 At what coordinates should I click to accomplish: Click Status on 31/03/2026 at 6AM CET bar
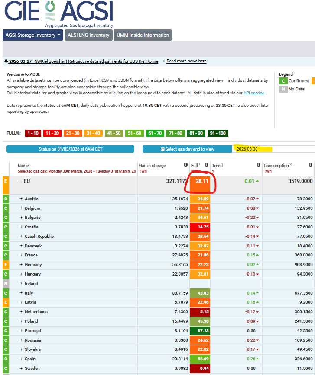coord(71,149)
